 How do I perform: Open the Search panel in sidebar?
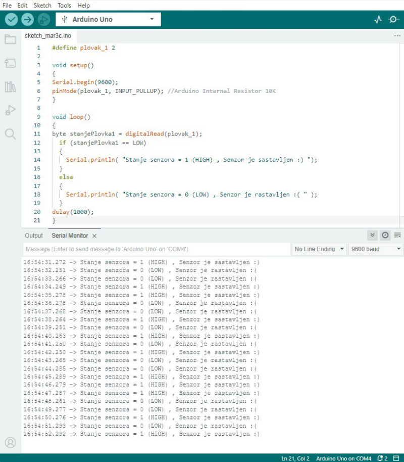(x=10, y=134)
